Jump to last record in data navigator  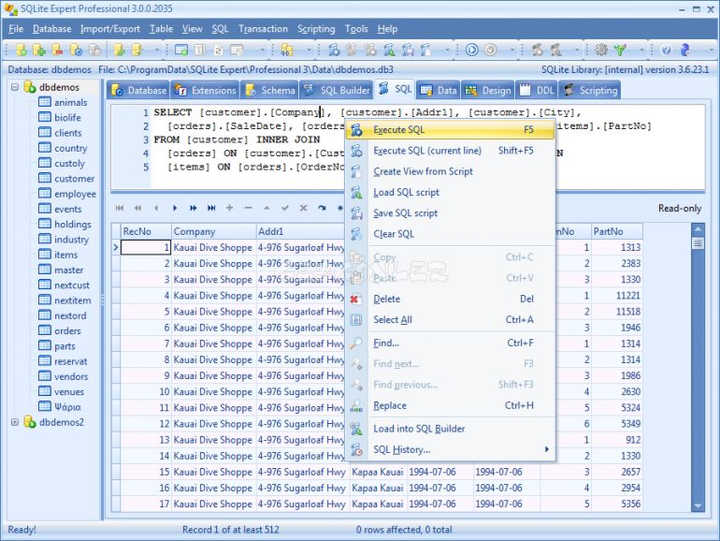point(211,208)
